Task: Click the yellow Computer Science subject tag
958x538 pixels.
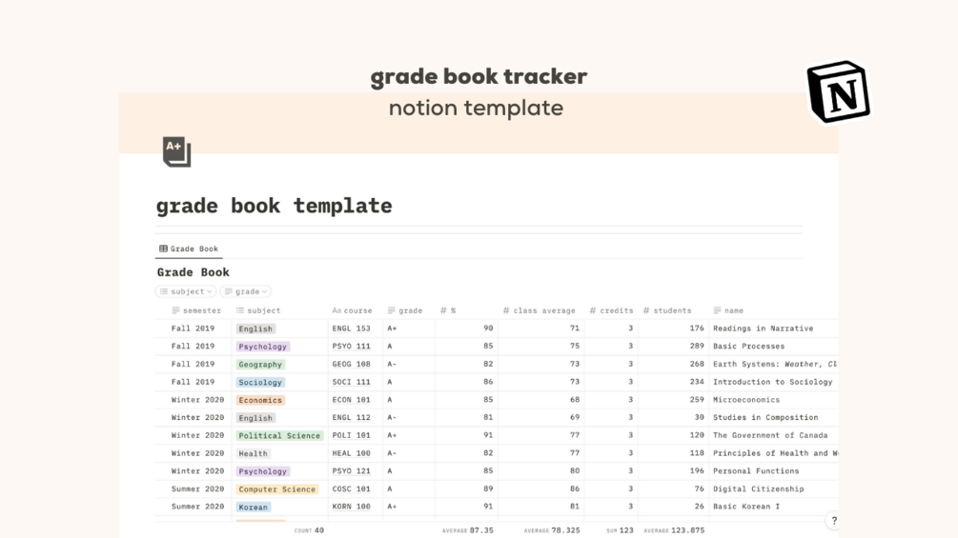Action: (x=277, y=489)
